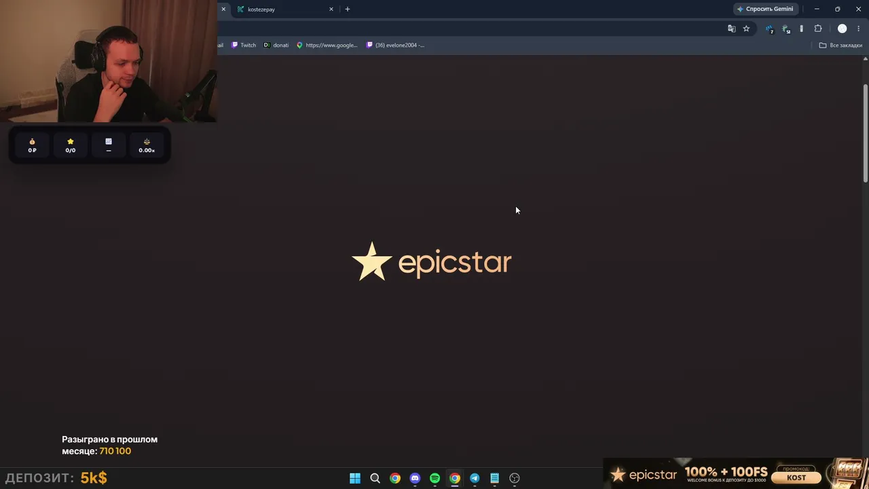Switch to the kostezepay tab
This screenshot has height=489, width=869.
[x=284, y=10]
